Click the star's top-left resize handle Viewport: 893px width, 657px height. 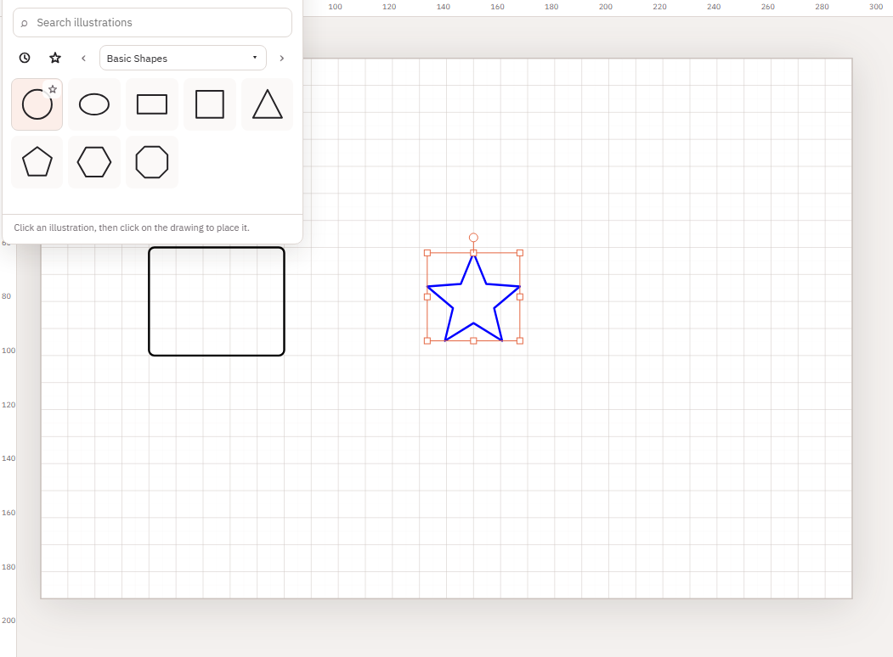[427, 253]
